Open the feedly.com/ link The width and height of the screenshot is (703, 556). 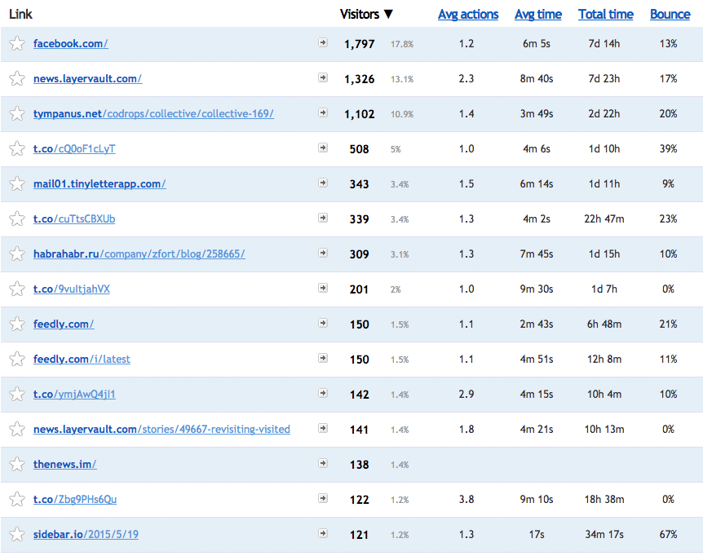coord(64,324)
